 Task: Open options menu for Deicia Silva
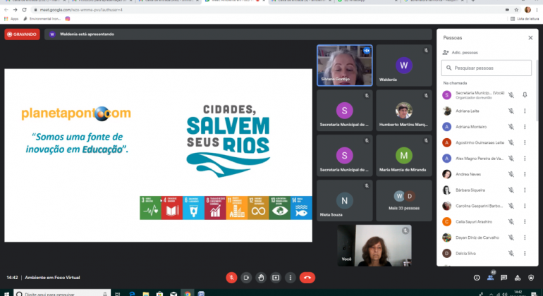(525, 254)
